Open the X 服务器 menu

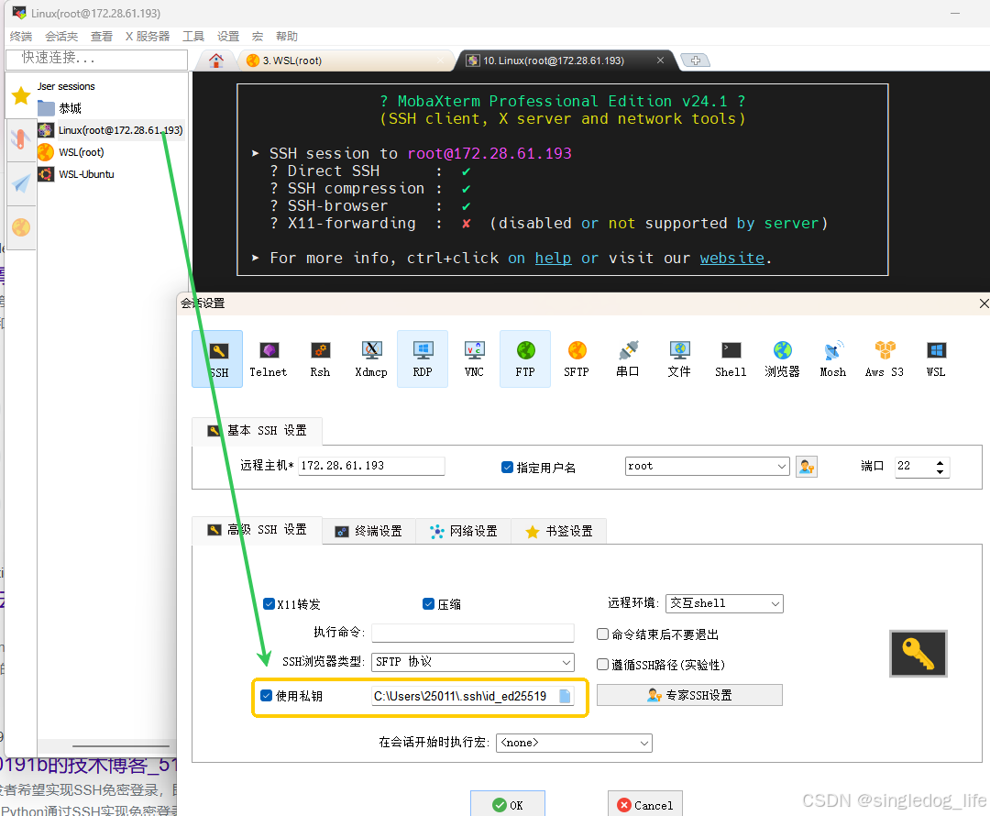(147, 37)
